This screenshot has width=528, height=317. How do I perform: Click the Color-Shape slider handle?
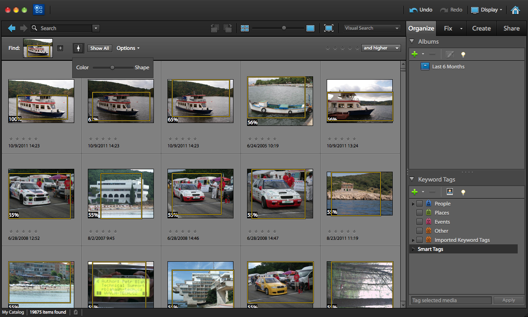click(x=112, y=67)
